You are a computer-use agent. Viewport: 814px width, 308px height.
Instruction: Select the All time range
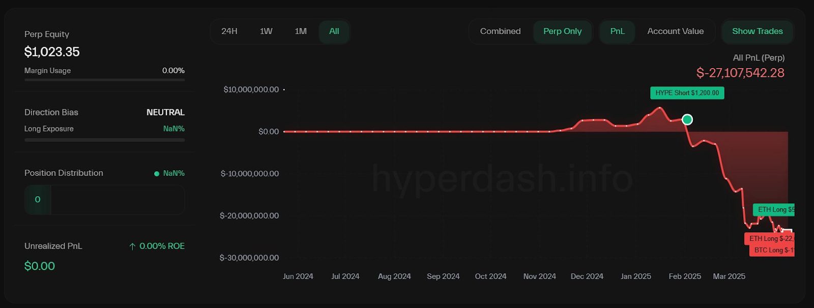click(x=334, y=32)
